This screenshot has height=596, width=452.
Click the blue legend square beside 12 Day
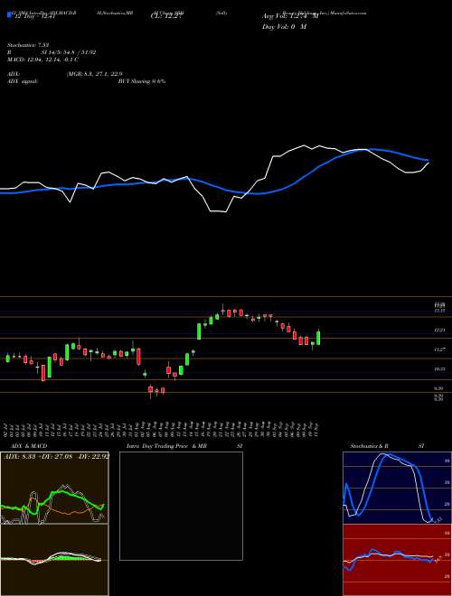pyautogui.click(x=9, y=14)
